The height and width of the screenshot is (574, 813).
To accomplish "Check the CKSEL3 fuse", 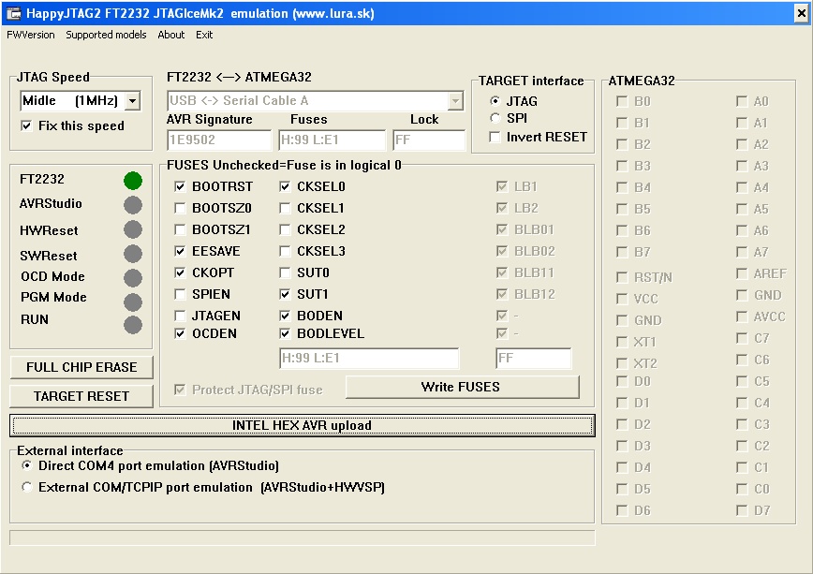I will click(x=285, y=252).
